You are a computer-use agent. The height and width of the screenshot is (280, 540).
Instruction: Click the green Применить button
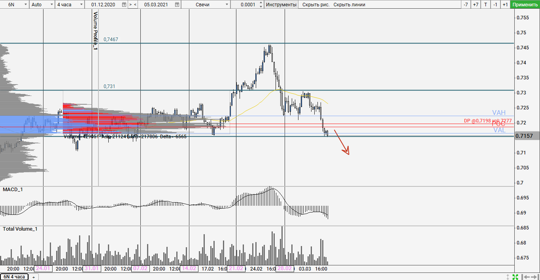point(525,5)
